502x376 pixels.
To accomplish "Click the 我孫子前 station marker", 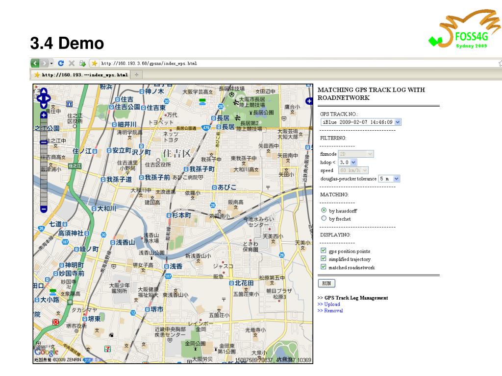I will (x=142, y=177).
